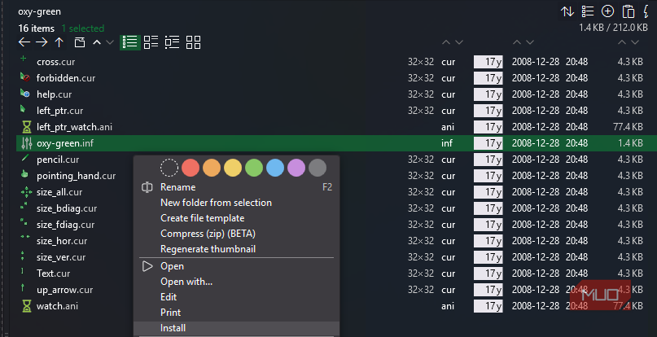Click the size_fdiag.cur file icon
657x337 pixels.
coord(24,222)
